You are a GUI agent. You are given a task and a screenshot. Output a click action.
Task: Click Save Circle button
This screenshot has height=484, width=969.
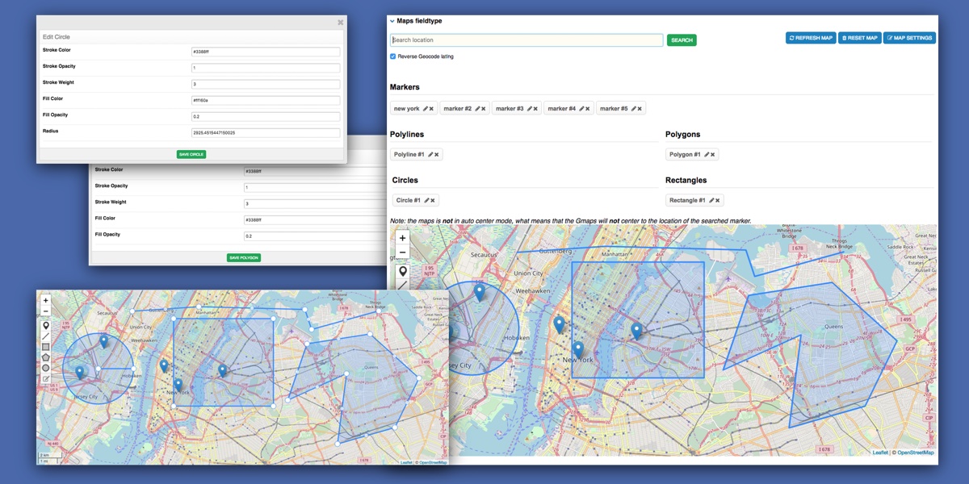tap(191, 154)
